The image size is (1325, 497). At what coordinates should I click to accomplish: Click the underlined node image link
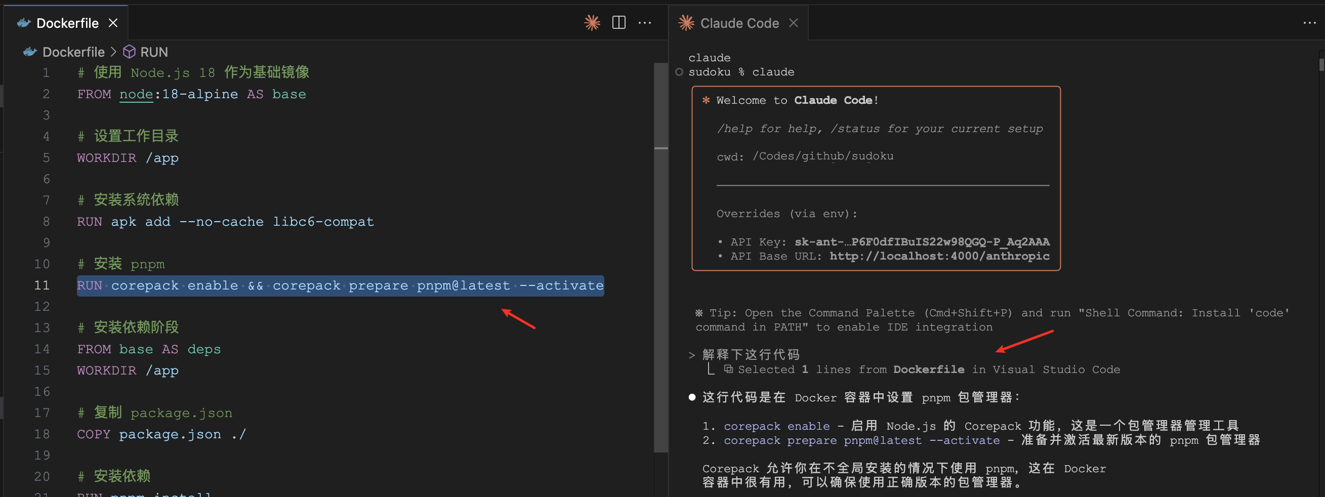136,94
